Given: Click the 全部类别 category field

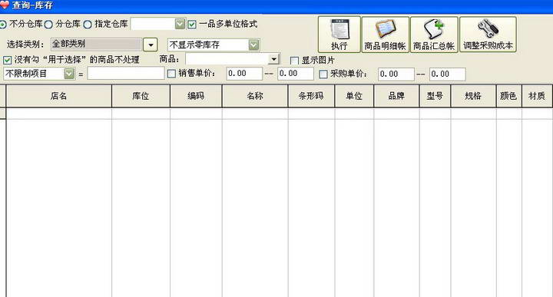Looking at the screenshot, I should point(96,45).
